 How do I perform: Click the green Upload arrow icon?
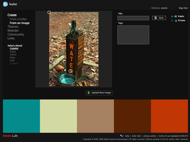(x=88, y=93)
